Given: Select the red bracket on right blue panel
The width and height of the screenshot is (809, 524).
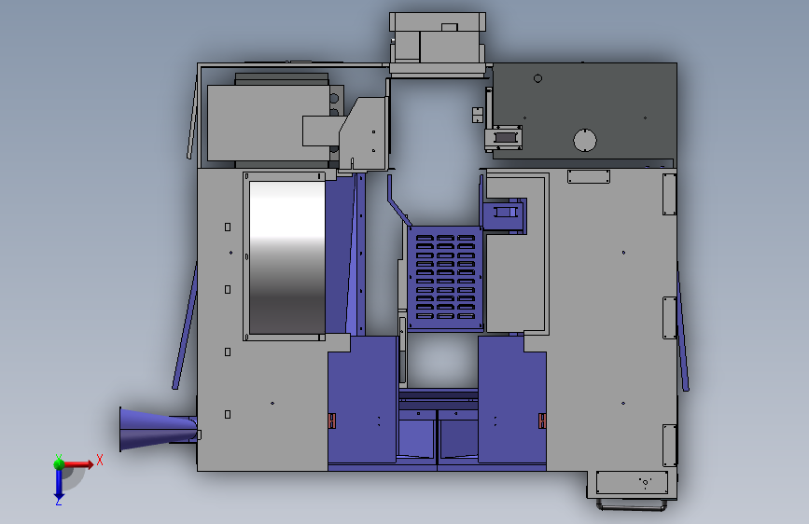Looking at the screenshot, I should [542, 421].
